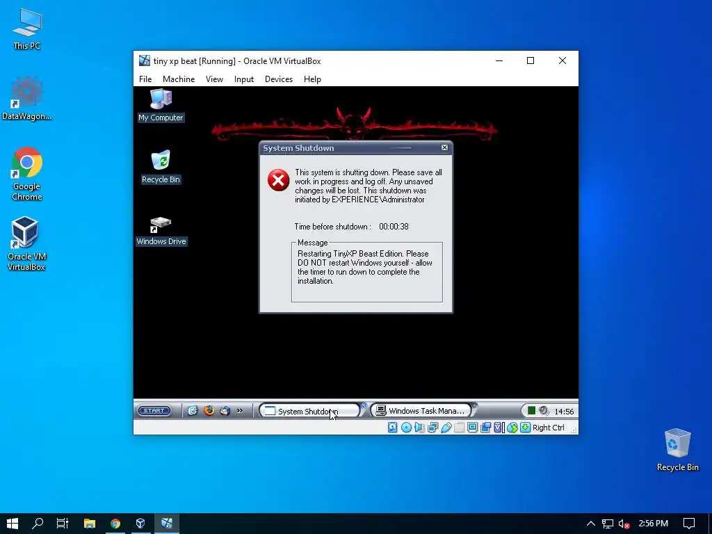This screenshot has width=712, height=534.
Task: Select This PC desktop icon
Action: tap(27, 29)
